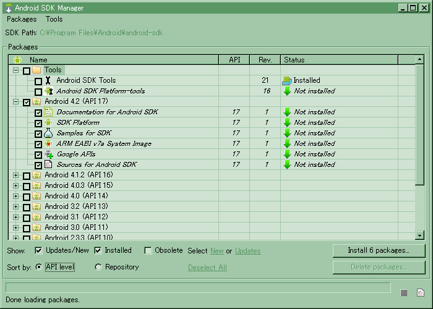
Task: Click the Name column header
Action: point(113,60)
